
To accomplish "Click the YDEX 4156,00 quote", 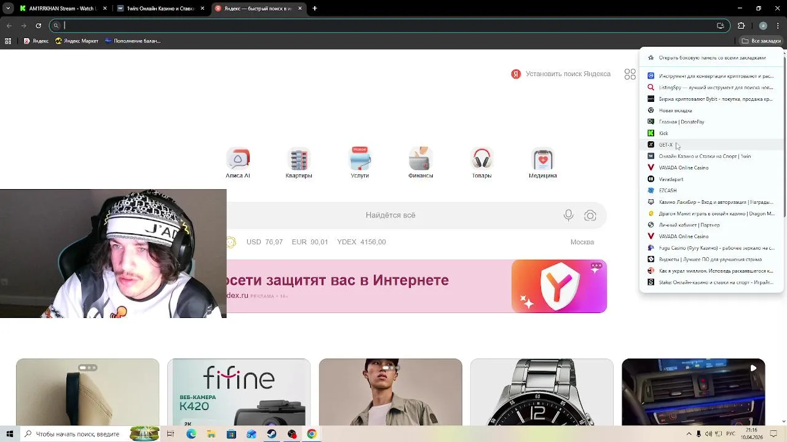I will (x=362, y=242).
